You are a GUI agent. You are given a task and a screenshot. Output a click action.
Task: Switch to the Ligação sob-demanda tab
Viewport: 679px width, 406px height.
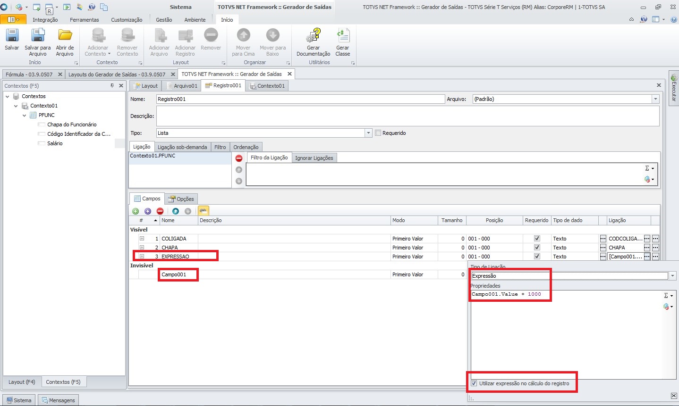(182, 147)
